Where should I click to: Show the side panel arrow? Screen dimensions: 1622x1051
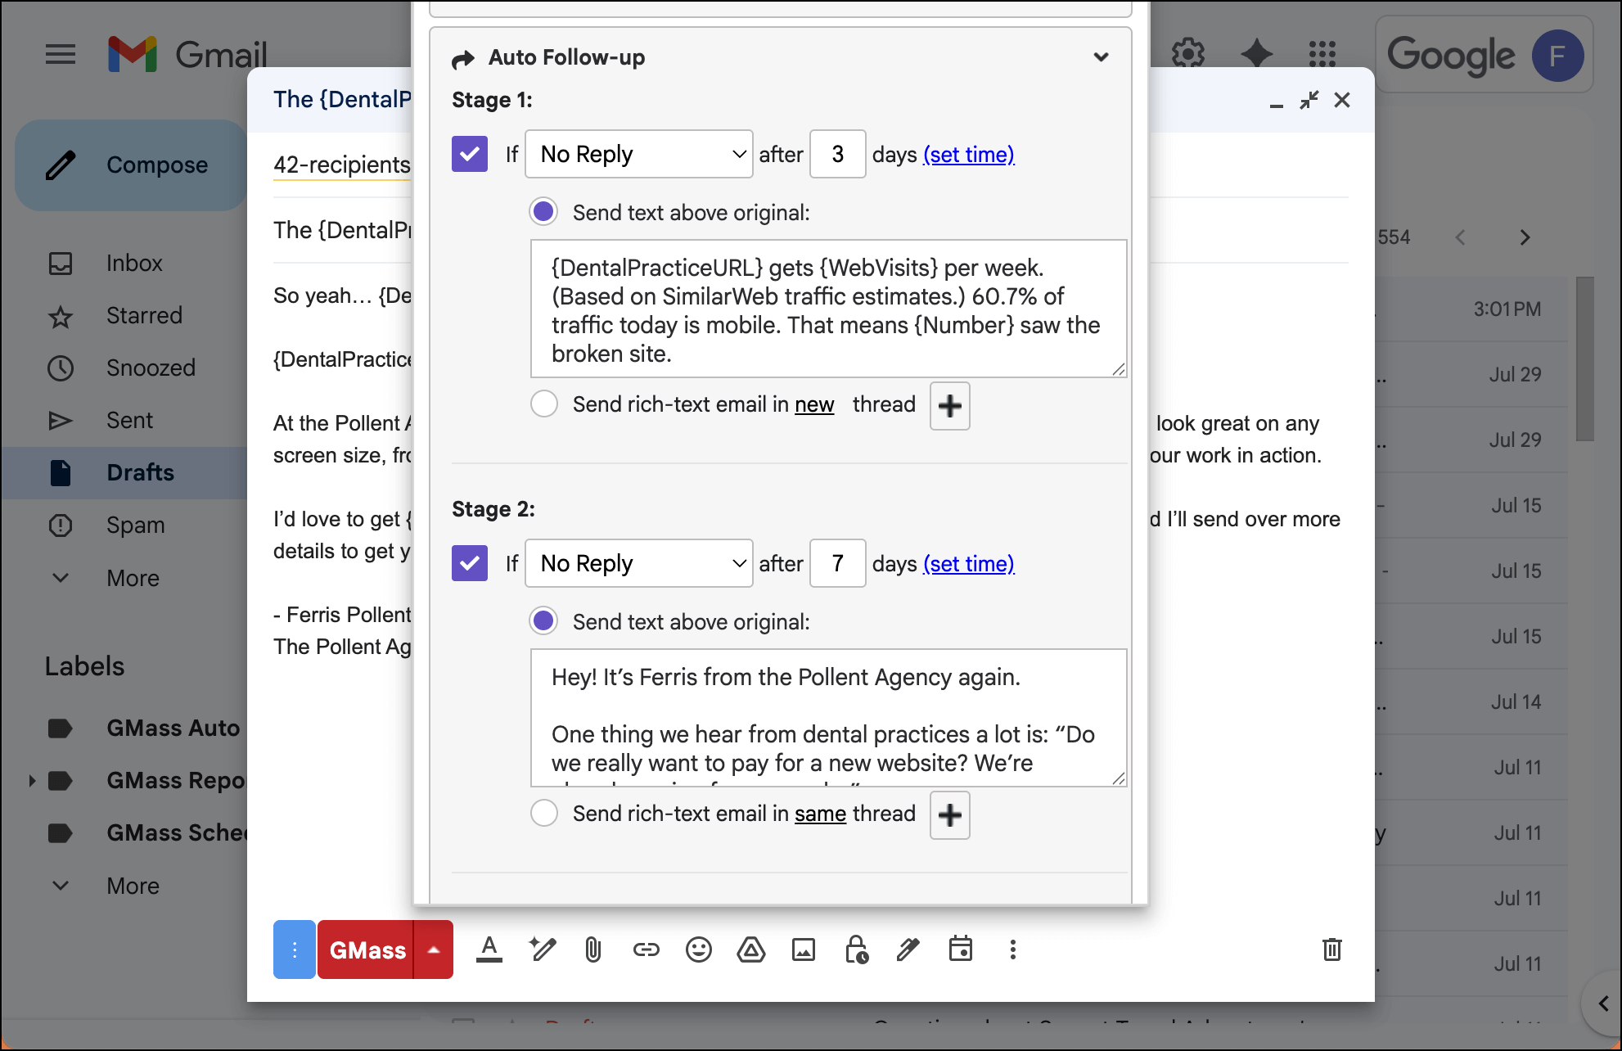1603,1003
